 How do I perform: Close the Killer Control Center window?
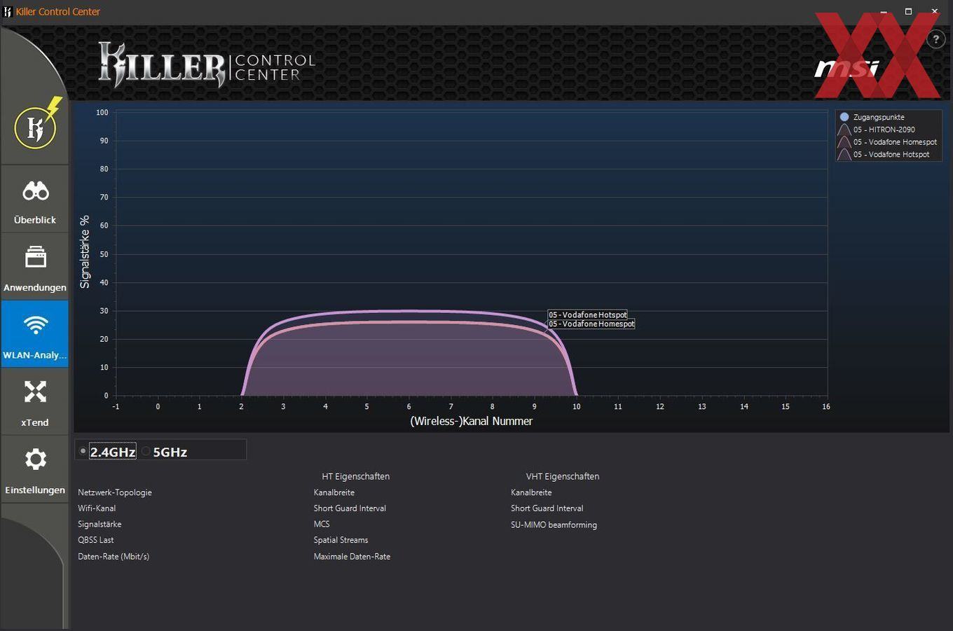coord(935,11)
